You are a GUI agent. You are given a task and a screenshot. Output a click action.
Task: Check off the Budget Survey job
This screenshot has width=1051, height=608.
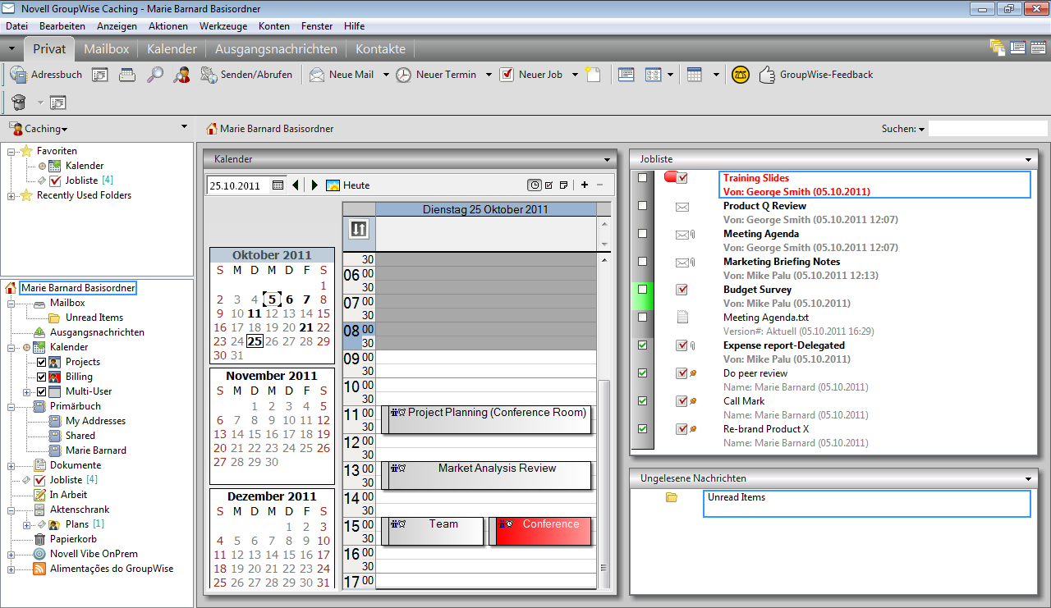[x=643, y=290]
